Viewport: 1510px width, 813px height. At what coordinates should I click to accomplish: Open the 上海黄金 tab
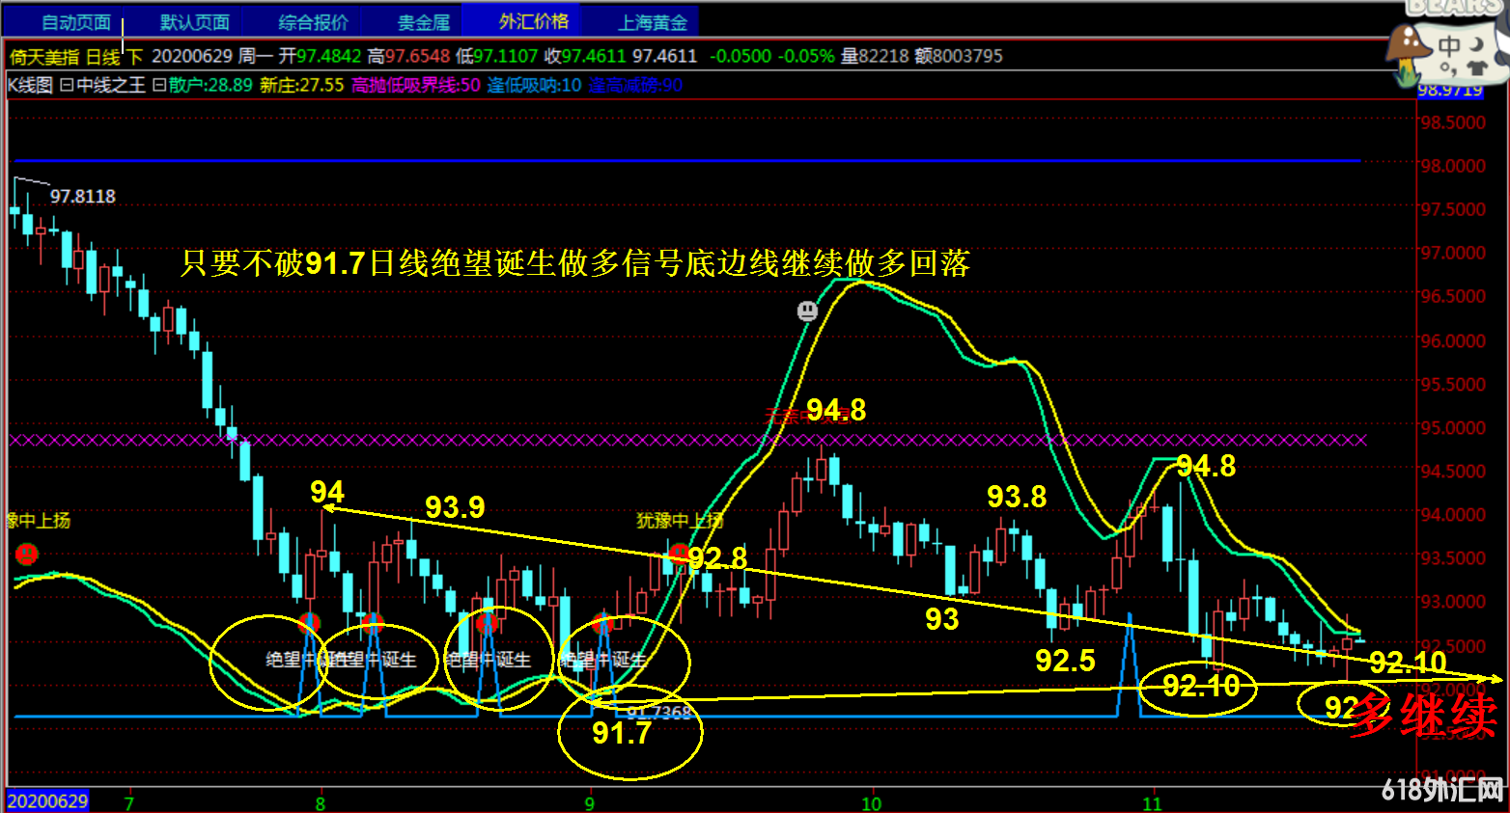pos(653,21)
